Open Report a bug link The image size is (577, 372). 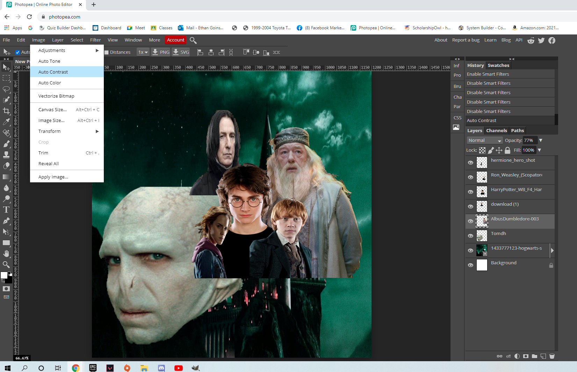466,40
